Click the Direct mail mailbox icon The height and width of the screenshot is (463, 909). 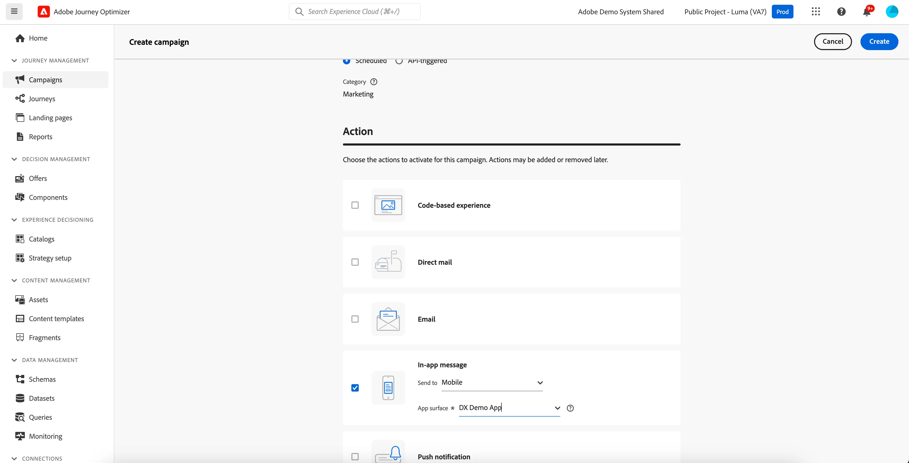pyautogui.click(x=388, y=262)
